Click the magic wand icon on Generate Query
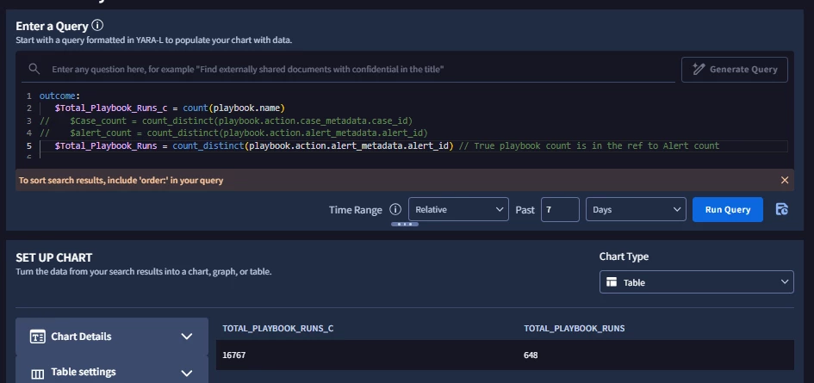This screenshot has width=814, height=383. pyautogui.click(x=699, y=70)
